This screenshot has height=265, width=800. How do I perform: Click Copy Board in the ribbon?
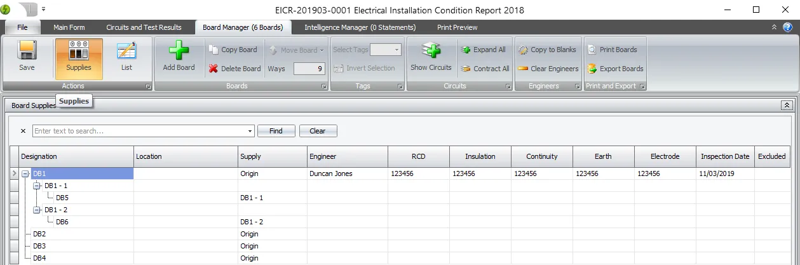(233, 50)
